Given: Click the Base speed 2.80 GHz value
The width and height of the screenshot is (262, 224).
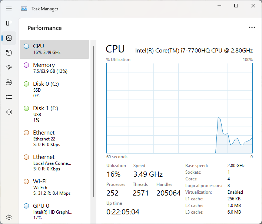Looking at the screenshot, I should 236,166.
